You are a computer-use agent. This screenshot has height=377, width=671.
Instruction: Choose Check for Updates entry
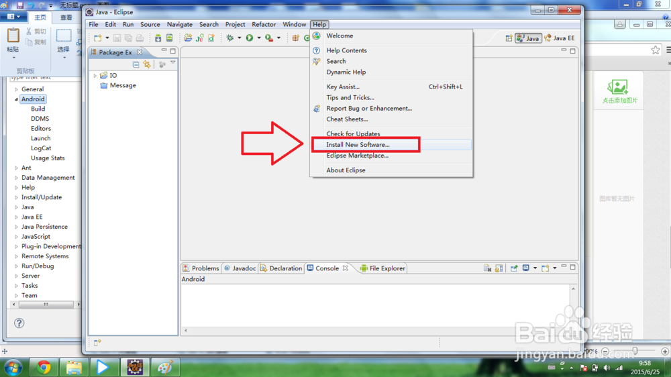tap(391, 133)
